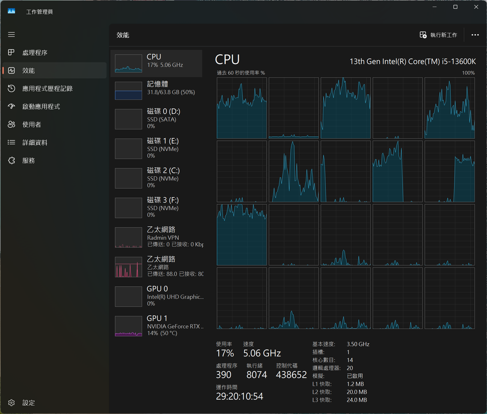The image size is (487, 414).
Task: Select GPU 0 Intel UHD Graphics
Action: point(156,297)
